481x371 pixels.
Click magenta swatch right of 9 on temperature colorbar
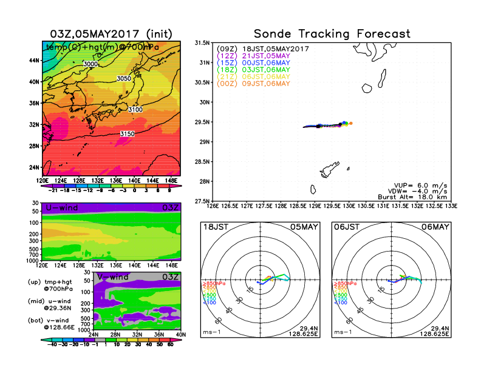[x=176, y=186]
